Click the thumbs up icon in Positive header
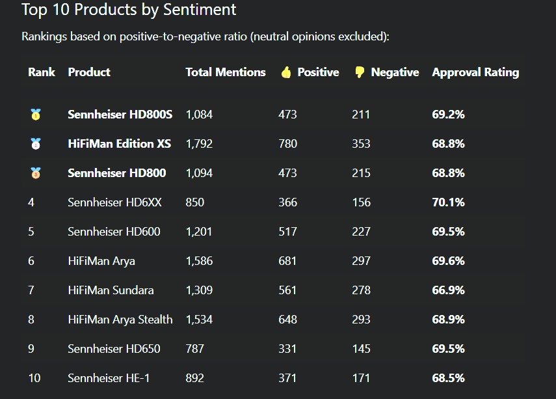Screen dimensions: 556x399 286,72
